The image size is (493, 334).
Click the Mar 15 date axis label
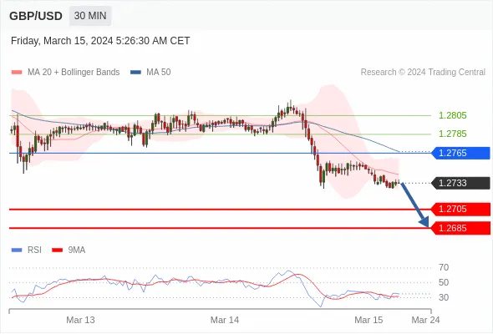pyautogui.click(x=368, y=320)
